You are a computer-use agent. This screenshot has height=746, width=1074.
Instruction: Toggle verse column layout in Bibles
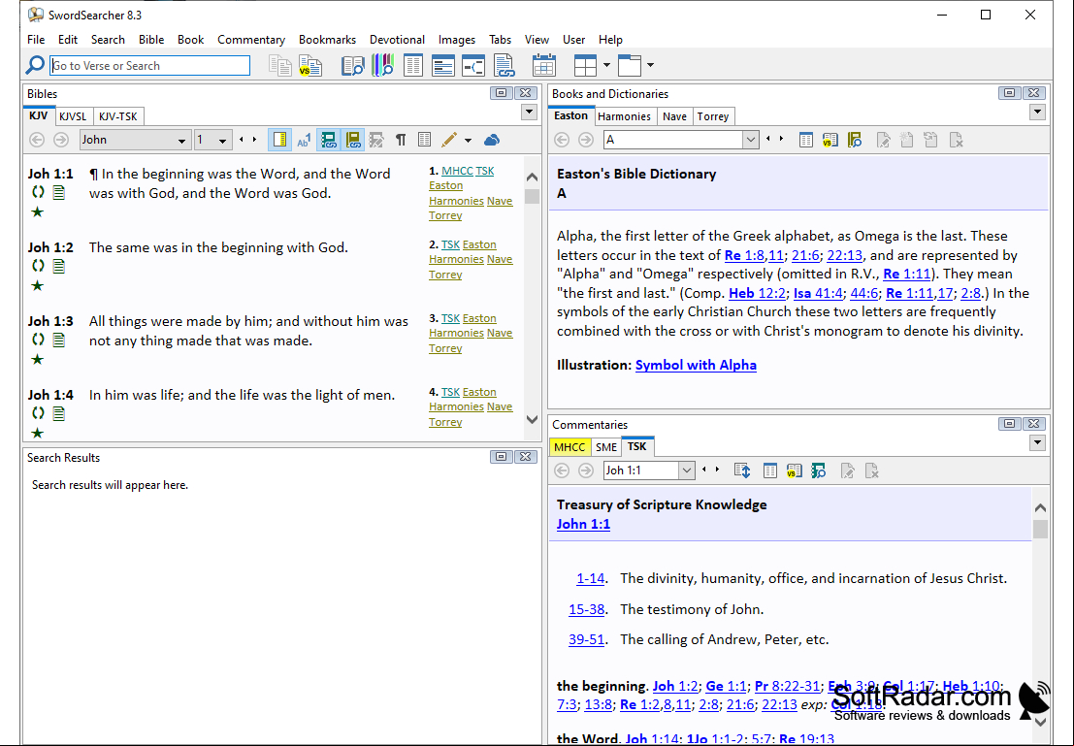pos(425,140)
